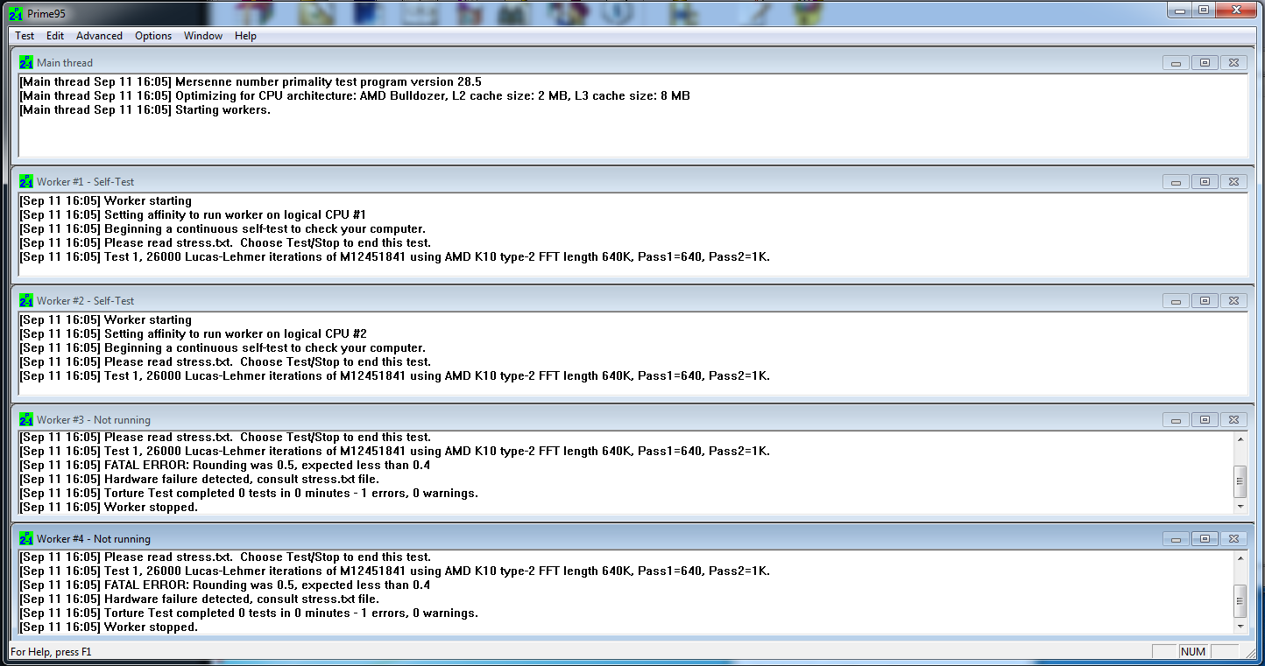Screen dimensions: 1265x666
Task: Click Worker #4 'Torture Test completed 0 tests' line
Action: [249, 613]
